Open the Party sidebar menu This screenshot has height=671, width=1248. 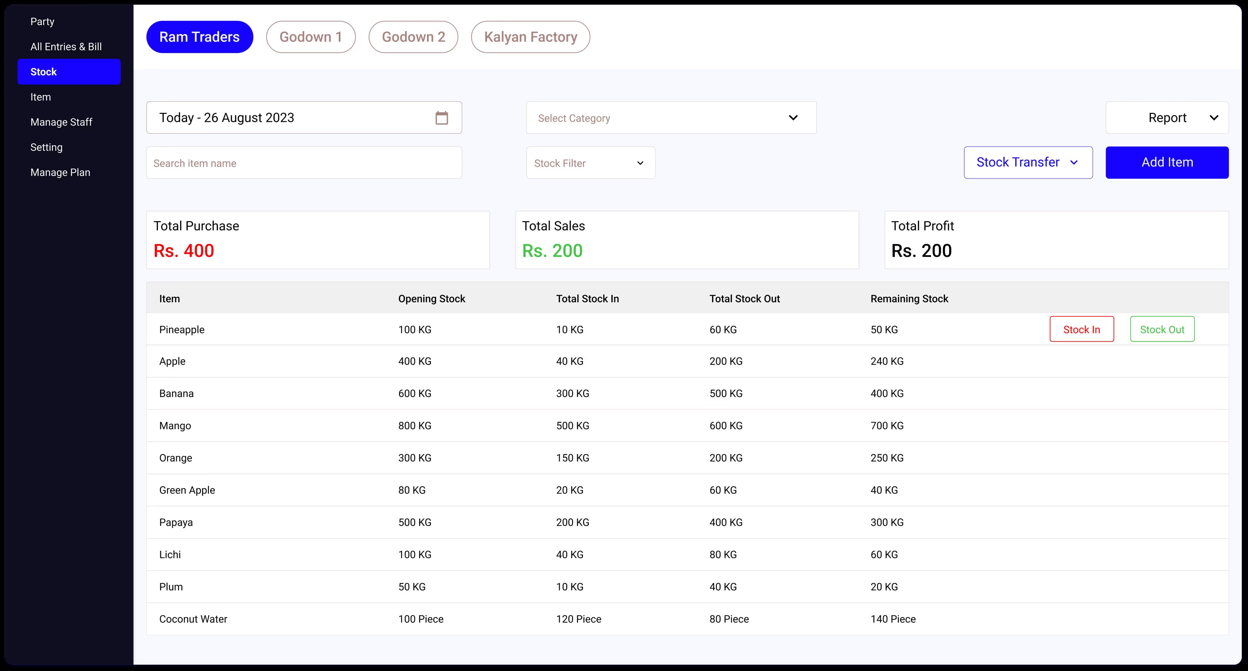pos(42,21)
